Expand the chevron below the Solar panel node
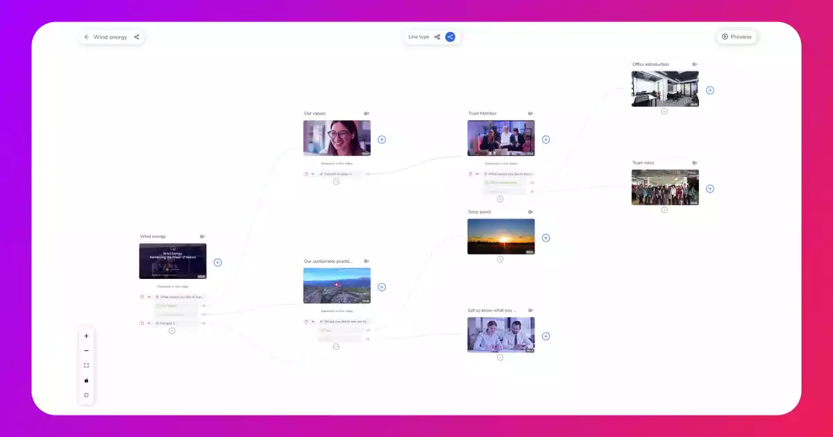The height and width of the screenshot is (437, 833). [x=500, y=258]
